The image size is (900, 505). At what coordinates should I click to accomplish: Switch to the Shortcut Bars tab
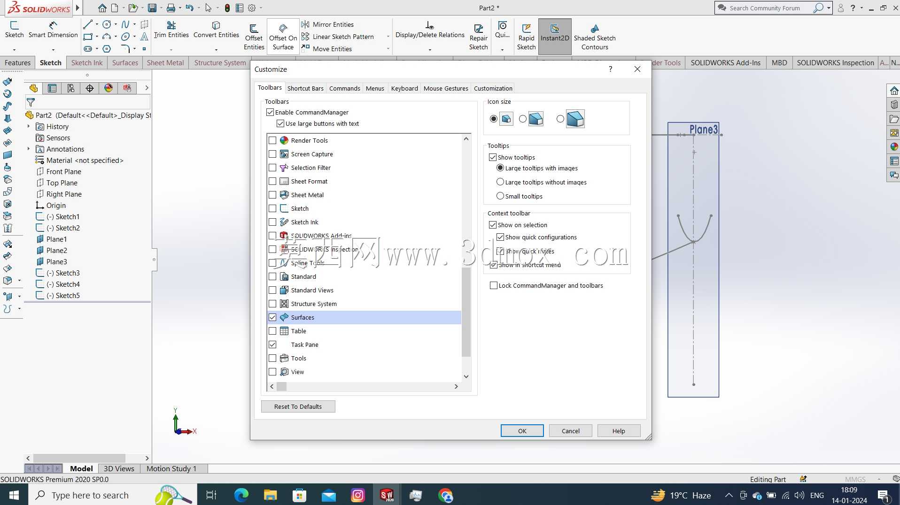[x=305, y=88]
